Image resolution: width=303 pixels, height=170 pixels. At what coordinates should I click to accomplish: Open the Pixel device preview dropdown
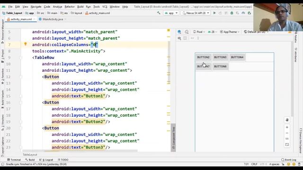(x=199, y=32)
